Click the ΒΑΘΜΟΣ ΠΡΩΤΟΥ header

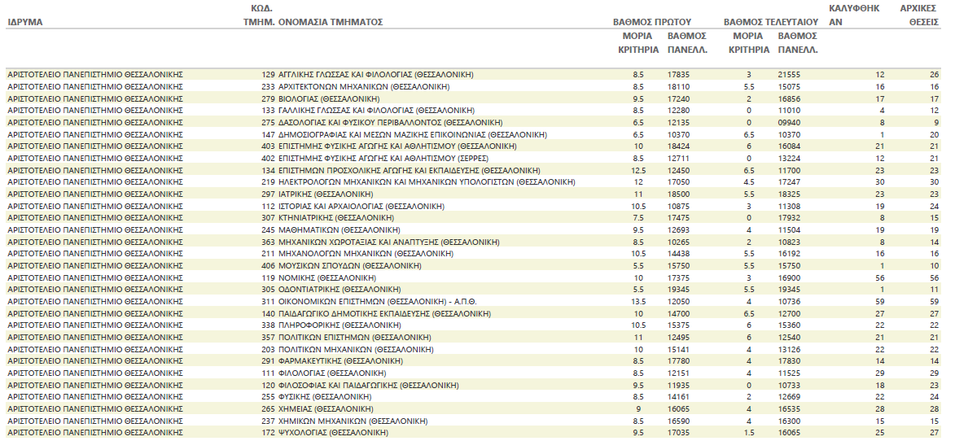[x=652, y=23]
